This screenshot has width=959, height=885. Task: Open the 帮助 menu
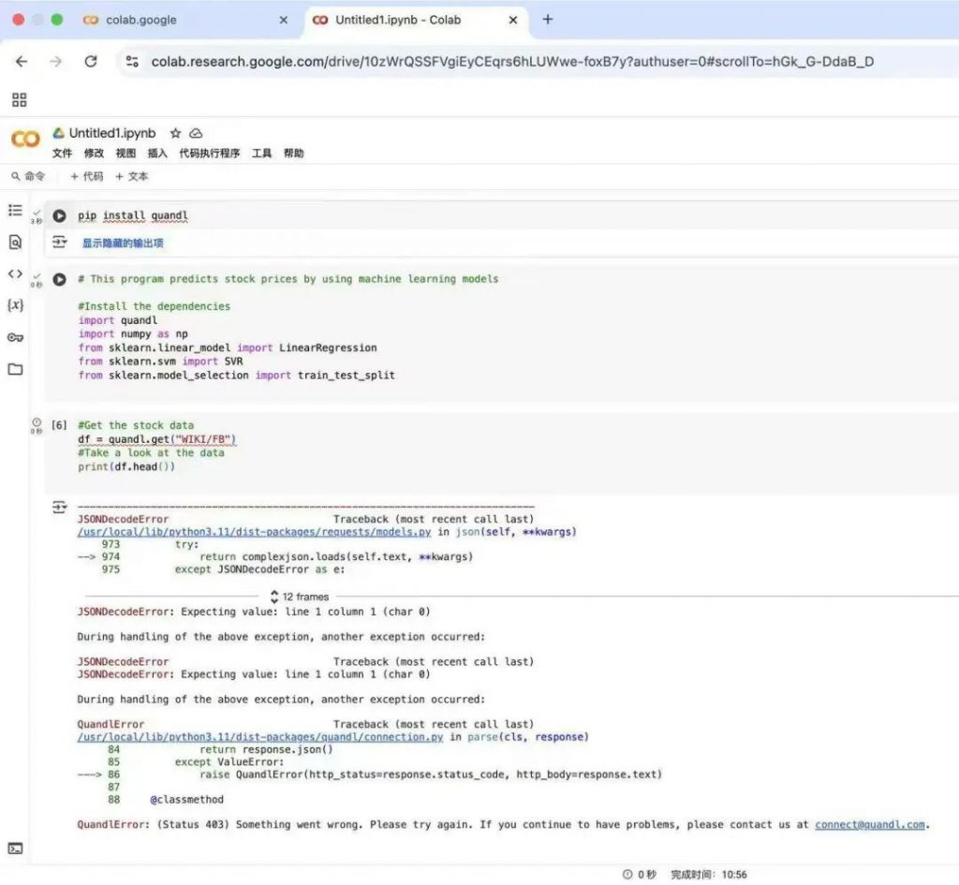[x=293, y=153]
